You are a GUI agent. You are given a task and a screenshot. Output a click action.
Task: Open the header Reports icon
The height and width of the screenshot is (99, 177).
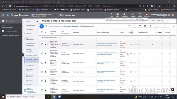click(x=118, y=15)
